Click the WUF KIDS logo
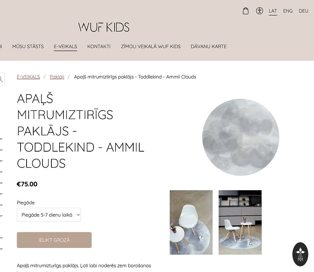Viewport: 314px width, 272px height. click(x=104, y=27)
